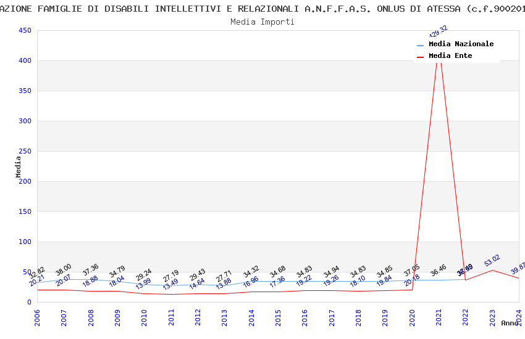Click the y-axis title 'Media'
The height and width of the screenshot is (339, 525).
click(x=18, y=166)
